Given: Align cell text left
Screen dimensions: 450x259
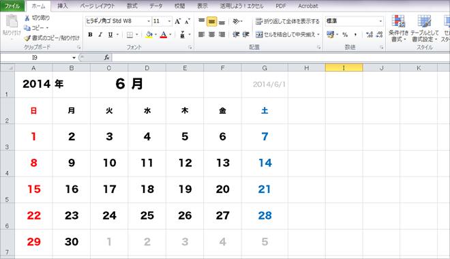Looking at the screenshot, I should [x=201, y=34].
